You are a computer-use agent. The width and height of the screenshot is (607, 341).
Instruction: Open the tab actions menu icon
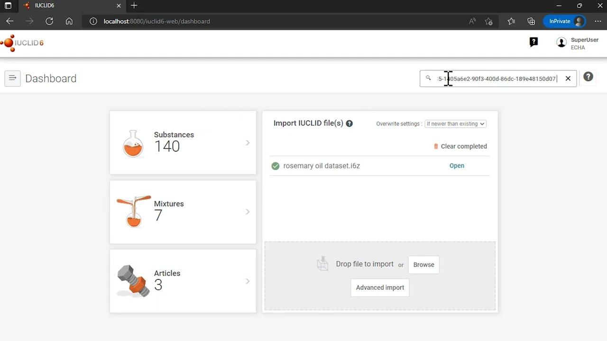tap(8, 6)
